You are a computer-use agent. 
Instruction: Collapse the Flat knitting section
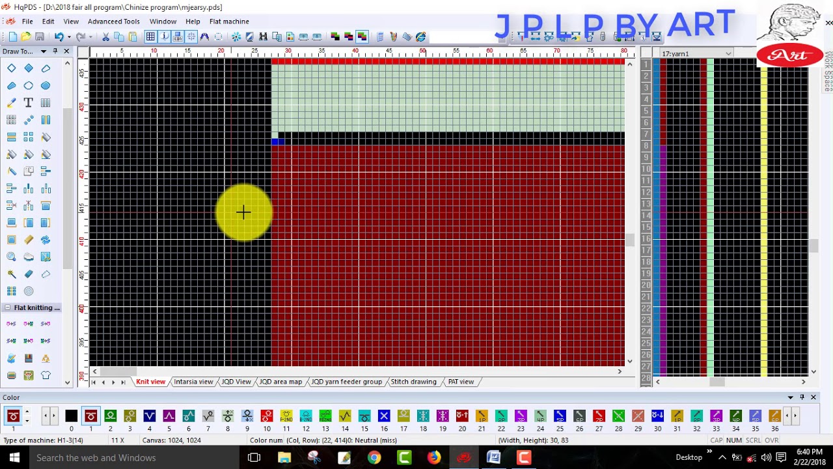[x=8, y=307]
